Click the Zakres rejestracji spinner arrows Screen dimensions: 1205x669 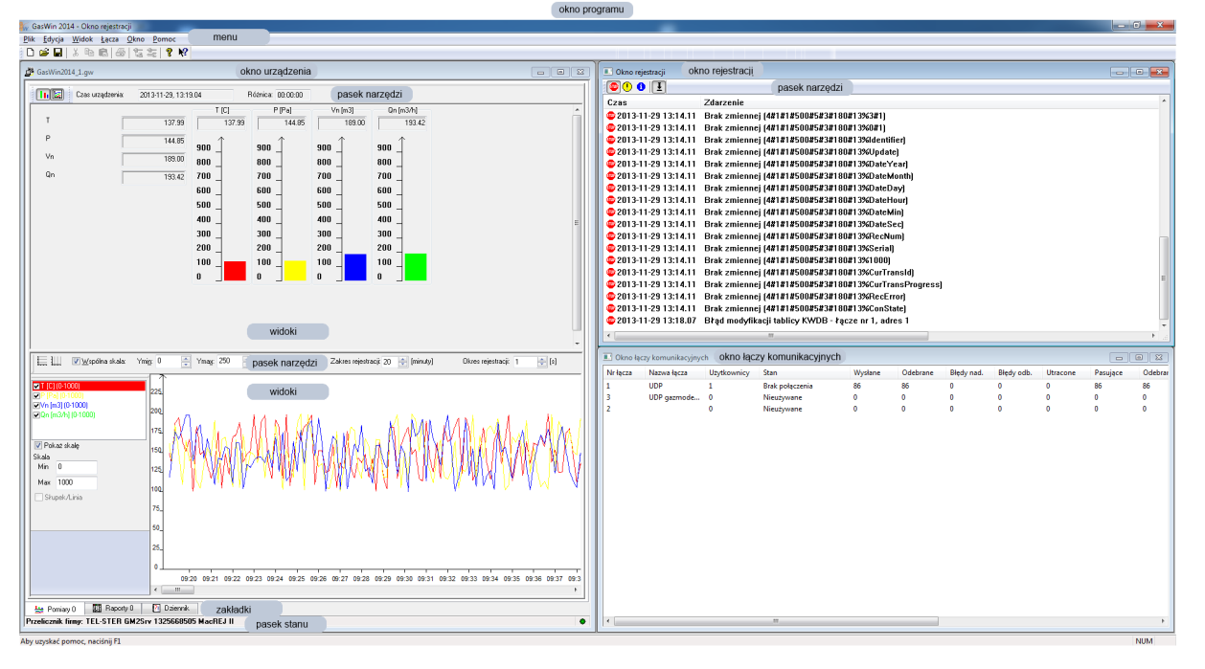[x=403, y=362]
